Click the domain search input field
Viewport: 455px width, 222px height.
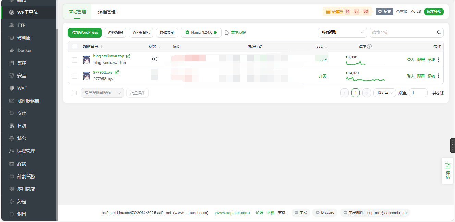pos(403,32)
